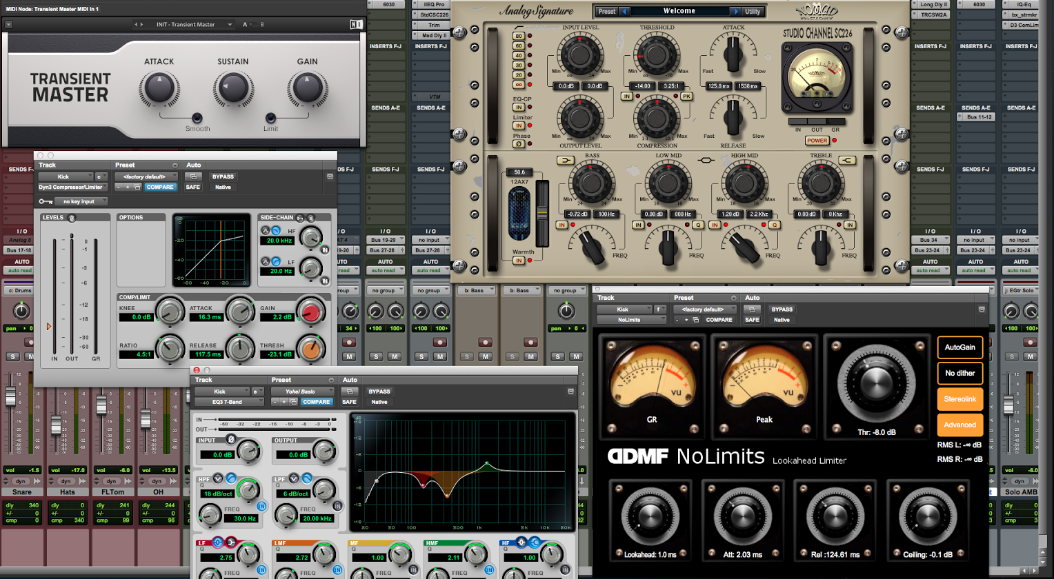Image resolution: width=1054 pixels, height=579 pixels.
Task: Click the Advanced button in NoLimits
Action: pyautogui.click(x=959, y=425)
